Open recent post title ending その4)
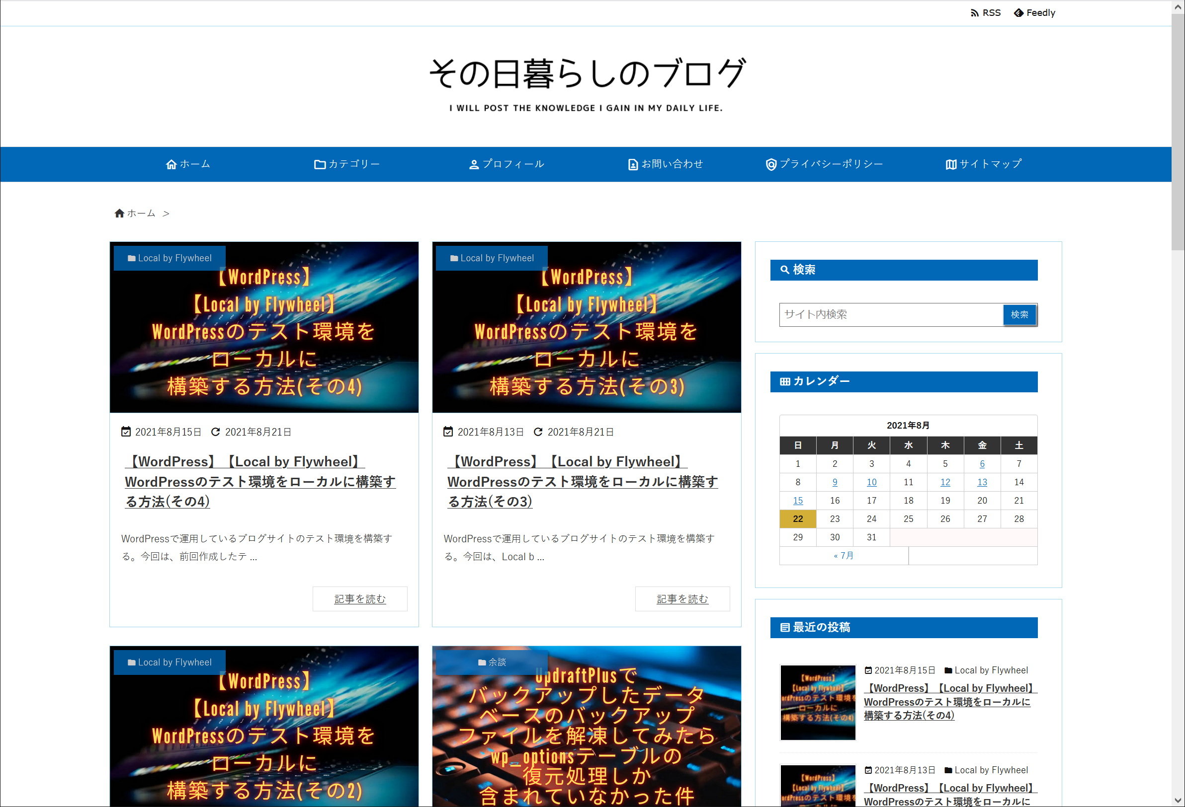Screen dimensions: 1185x807 click(950, 702)
